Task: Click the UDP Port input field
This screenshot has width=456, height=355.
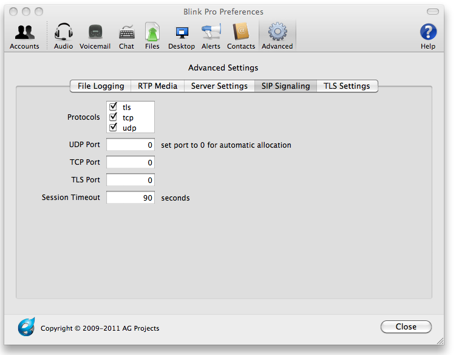Action: [x=131, y=145]
